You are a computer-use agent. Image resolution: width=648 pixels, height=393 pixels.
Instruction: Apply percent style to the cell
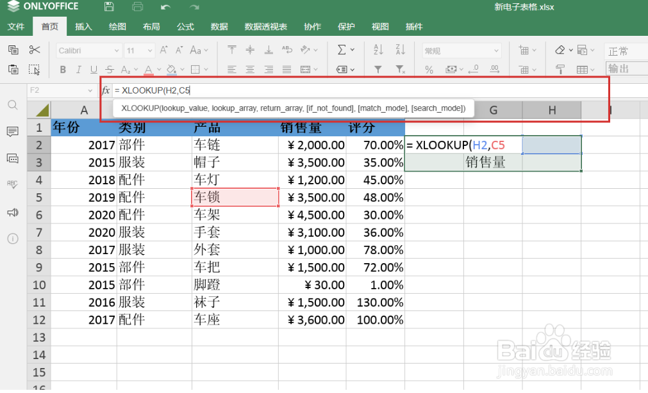[x=428, y=69]
